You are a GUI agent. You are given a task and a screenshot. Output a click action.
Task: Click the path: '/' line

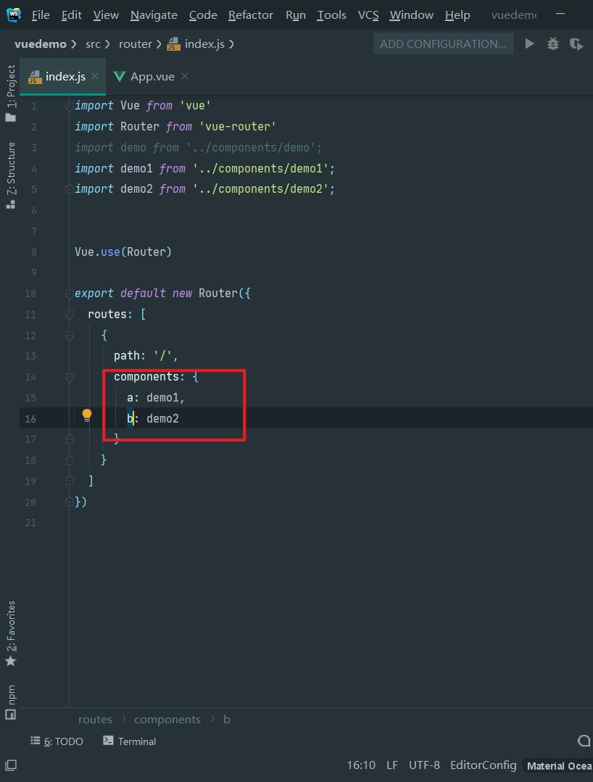tap(146, 356)
